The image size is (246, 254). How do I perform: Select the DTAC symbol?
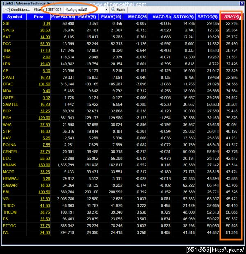click(x=8, y=84)
